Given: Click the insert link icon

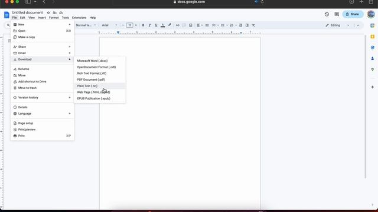Looking at the screenshot, I should [x=178, y=25].
